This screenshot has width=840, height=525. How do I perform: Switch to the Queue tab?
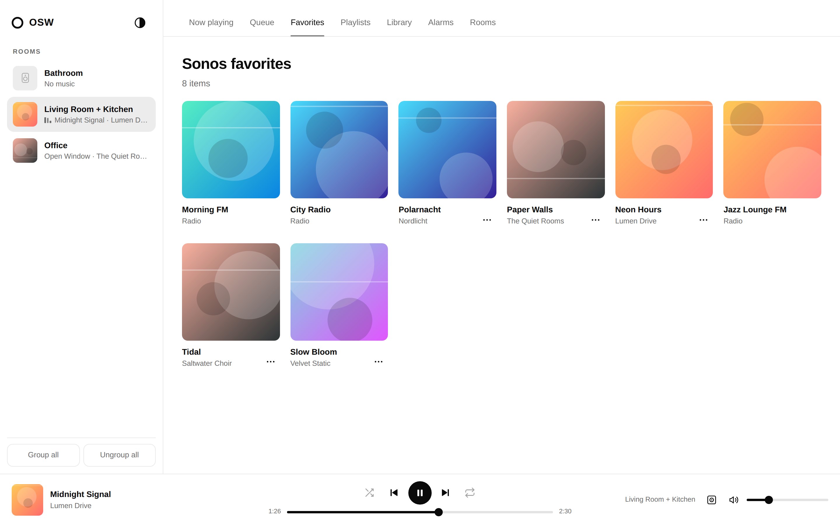[262, 22]
